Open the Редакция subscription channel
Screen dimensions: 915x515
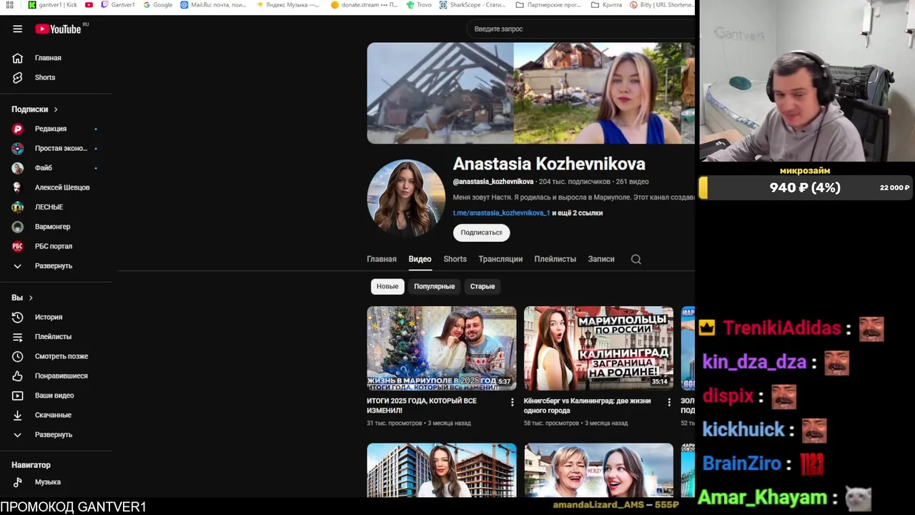(51, 129)
